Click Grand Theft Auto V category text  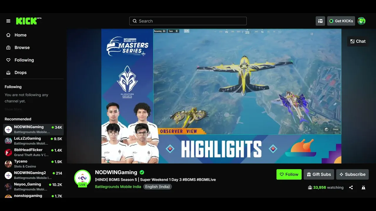click(x=31, y=155)
